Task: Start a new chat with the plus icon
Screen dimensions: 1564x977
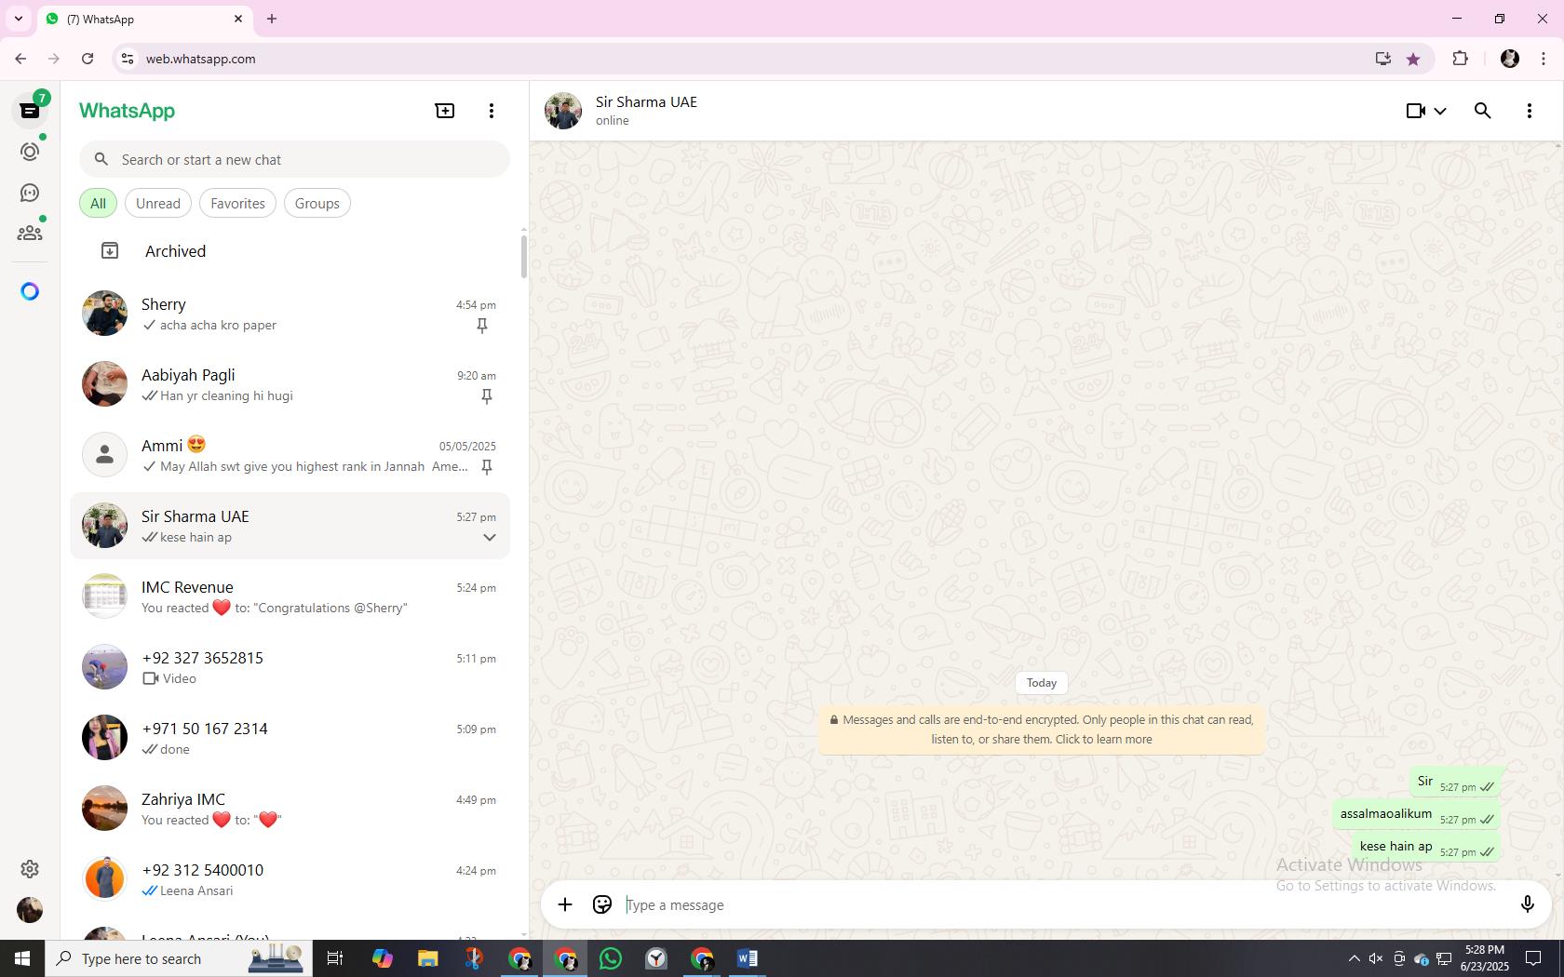Action: [x=445, y=111]
